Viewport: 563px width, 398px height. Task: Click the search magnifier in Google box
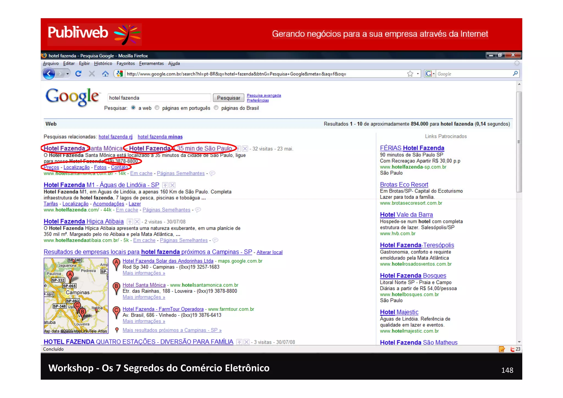click(x=515, y=73)
